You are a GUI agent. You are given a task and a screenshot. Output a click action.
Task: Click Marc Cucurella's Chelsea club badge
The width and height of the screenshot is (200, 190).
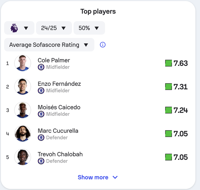[x=41, y=138]
